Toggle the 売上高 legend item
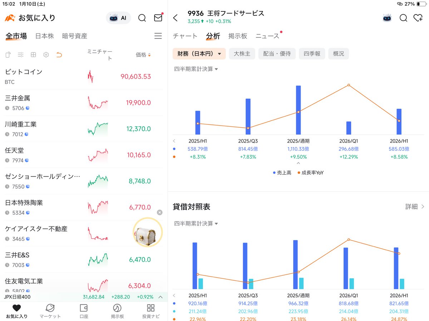Screen dimensions: 429x321 282,173
